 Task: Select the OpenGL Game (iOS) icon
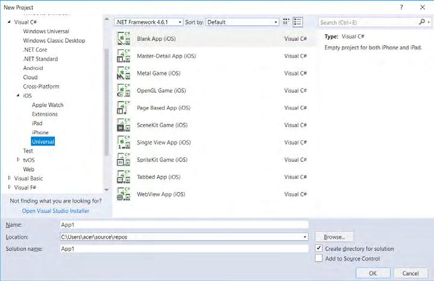tap(124, 90)
